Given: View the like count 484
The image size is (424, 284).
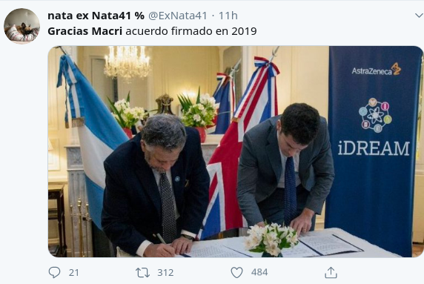Looking at the screenshot, I should tap(259, 272).
